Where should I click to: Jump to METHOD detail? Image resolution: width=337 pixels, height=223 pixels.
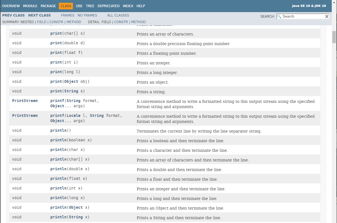click(138, 22)
